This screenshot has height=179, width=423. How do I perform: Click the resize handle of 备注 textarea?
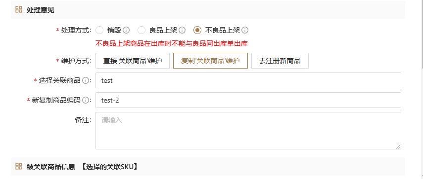(x=398, y=146)
